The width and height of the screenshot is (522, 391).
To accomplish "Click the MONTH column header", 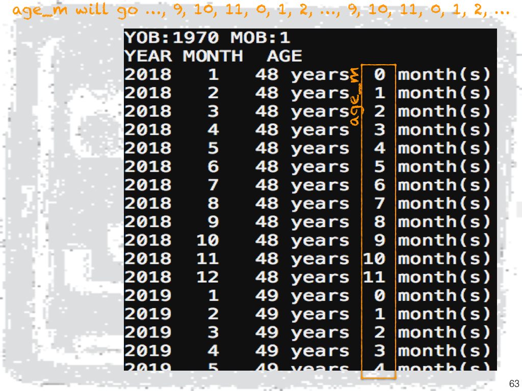I will point(213,56).
